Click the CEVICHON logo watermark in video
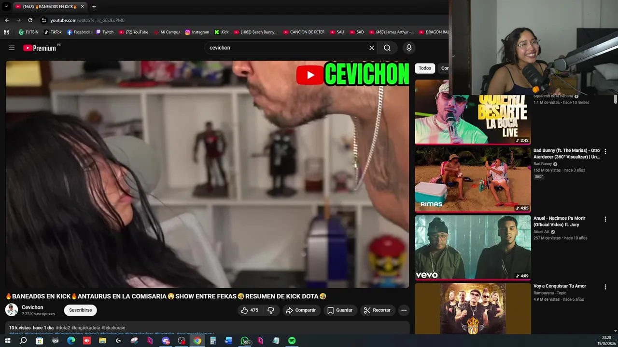 (x=353, y=74)
